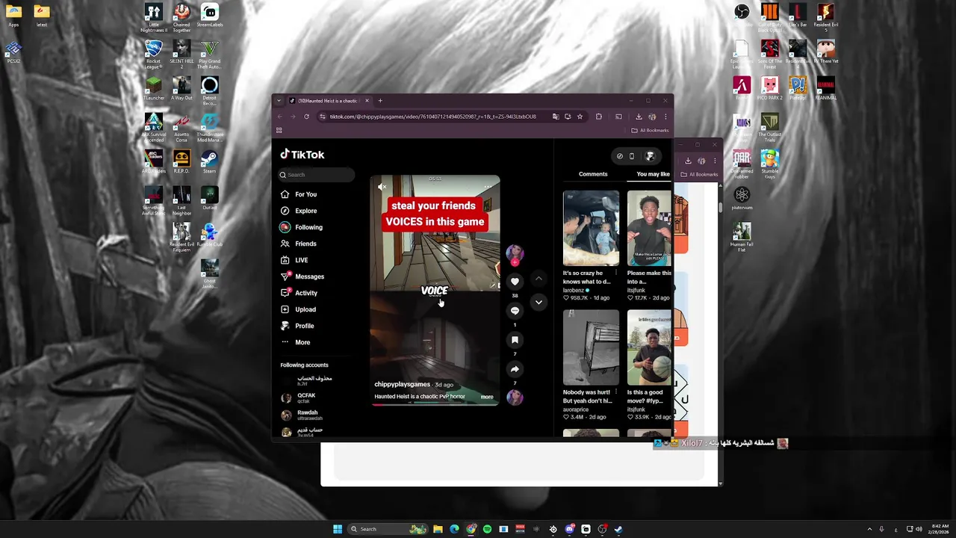The width and height of the screenshot is (956, 538).
Task: Open the chippyplaysgames creator link
Action: pos(402,384)
